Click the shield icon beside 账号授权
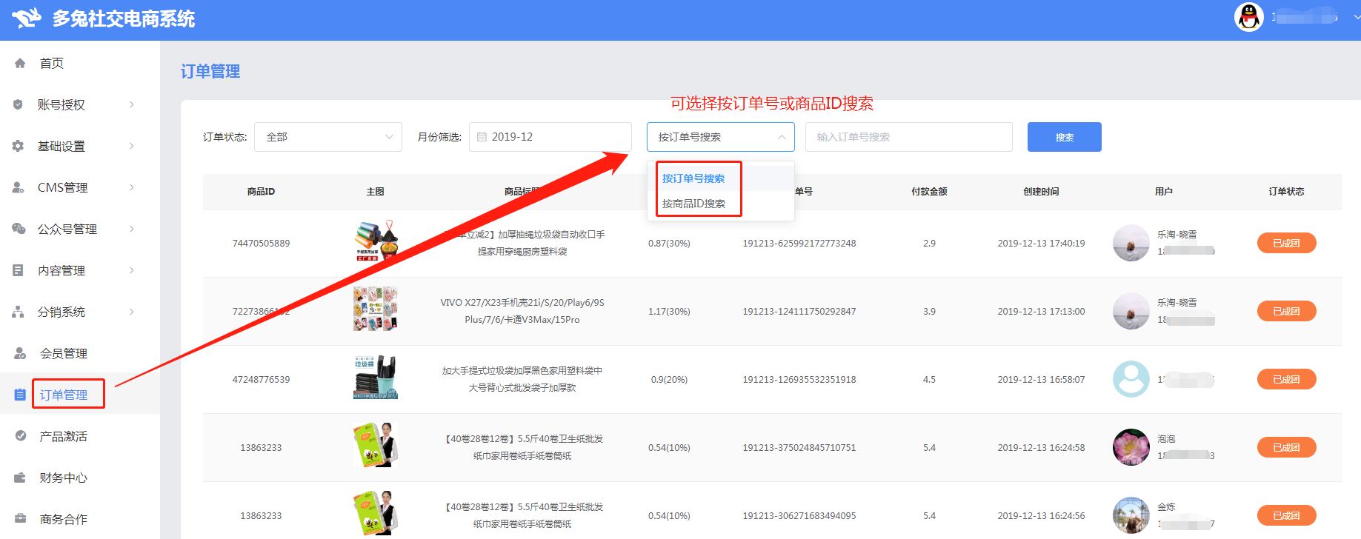Image resolution: width=1361 pixels, height=539 pixels. (18, 104)
